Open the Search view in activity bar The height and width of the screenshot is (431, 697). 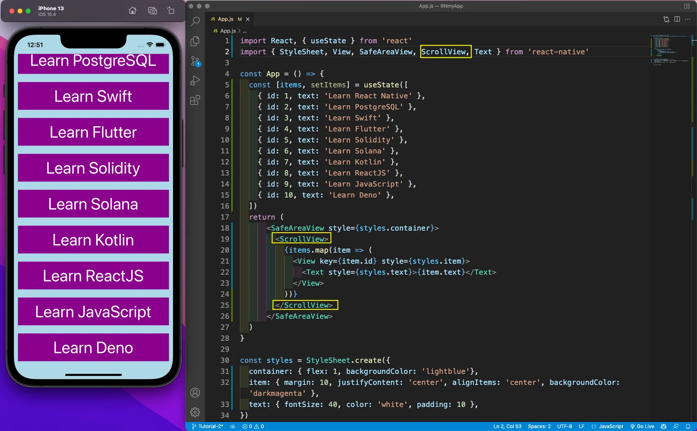pos(195,21)
